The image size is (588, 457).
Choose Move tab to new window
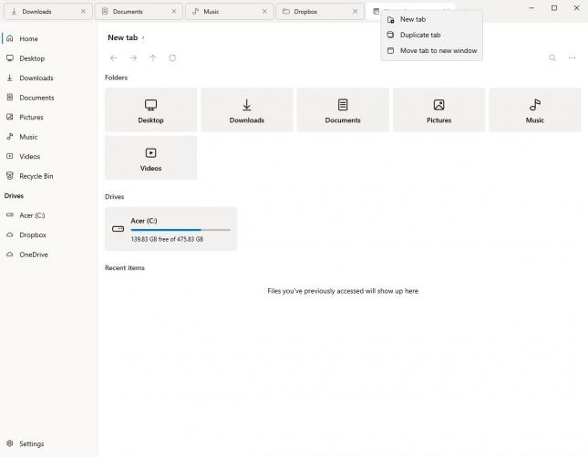pyautogui.click(x=431, y=51)
